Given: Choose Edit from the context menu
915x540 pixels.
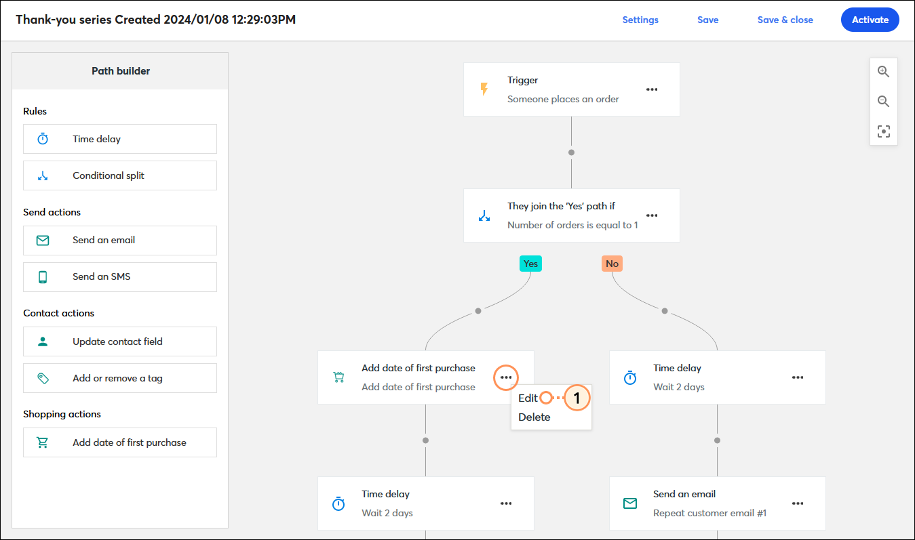Looking at the screenshot, I should [528, 398].
